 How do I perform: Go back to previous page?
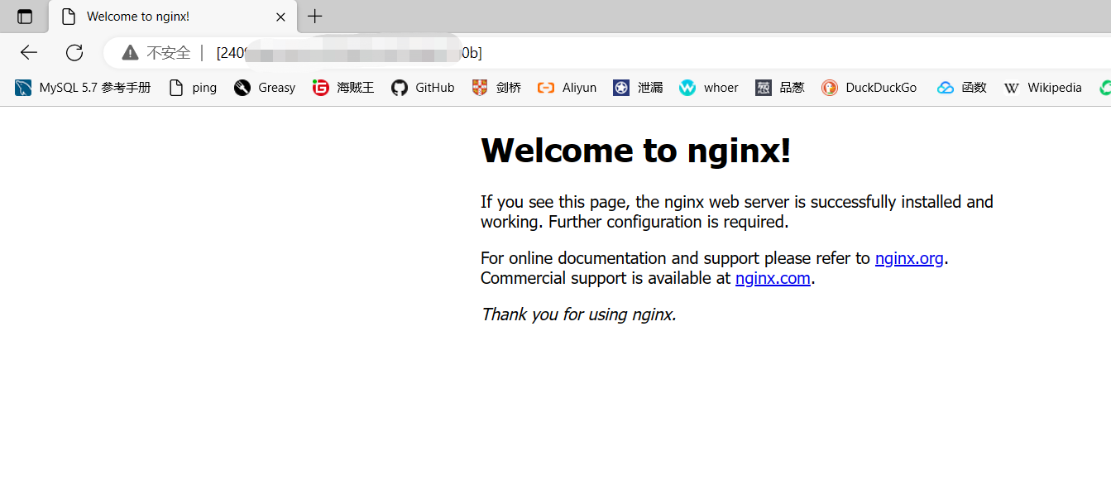(29, 53)
